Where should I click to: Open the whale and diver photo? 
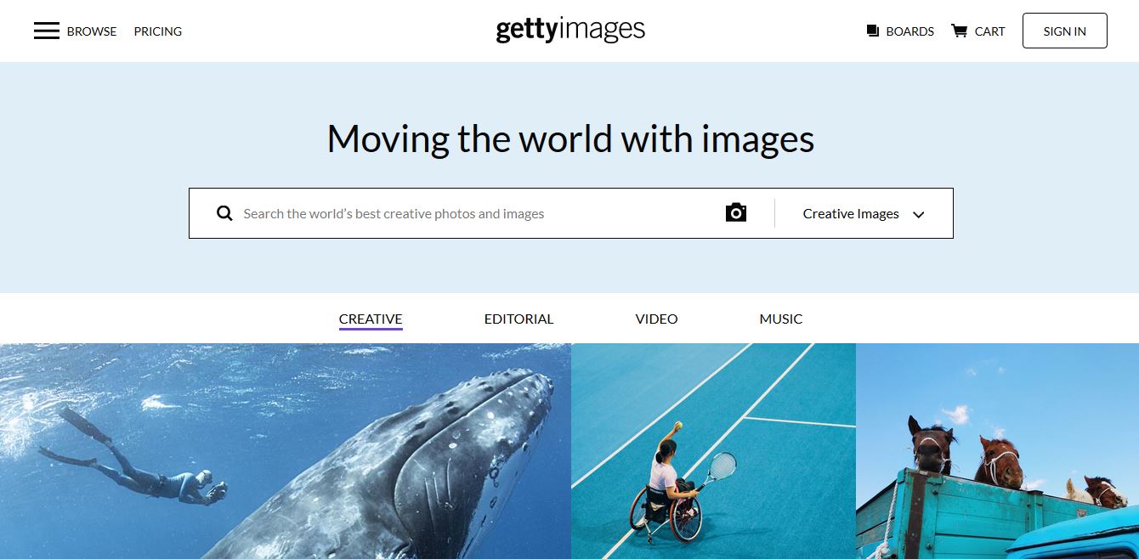pyautogui.click(x=286, y=451)
